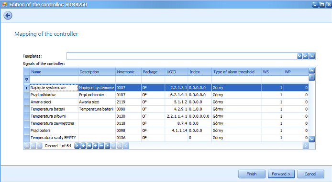Screen dimensions: 332x182
Task: Click mnemonic cell 0107
Action: point(128,95)
